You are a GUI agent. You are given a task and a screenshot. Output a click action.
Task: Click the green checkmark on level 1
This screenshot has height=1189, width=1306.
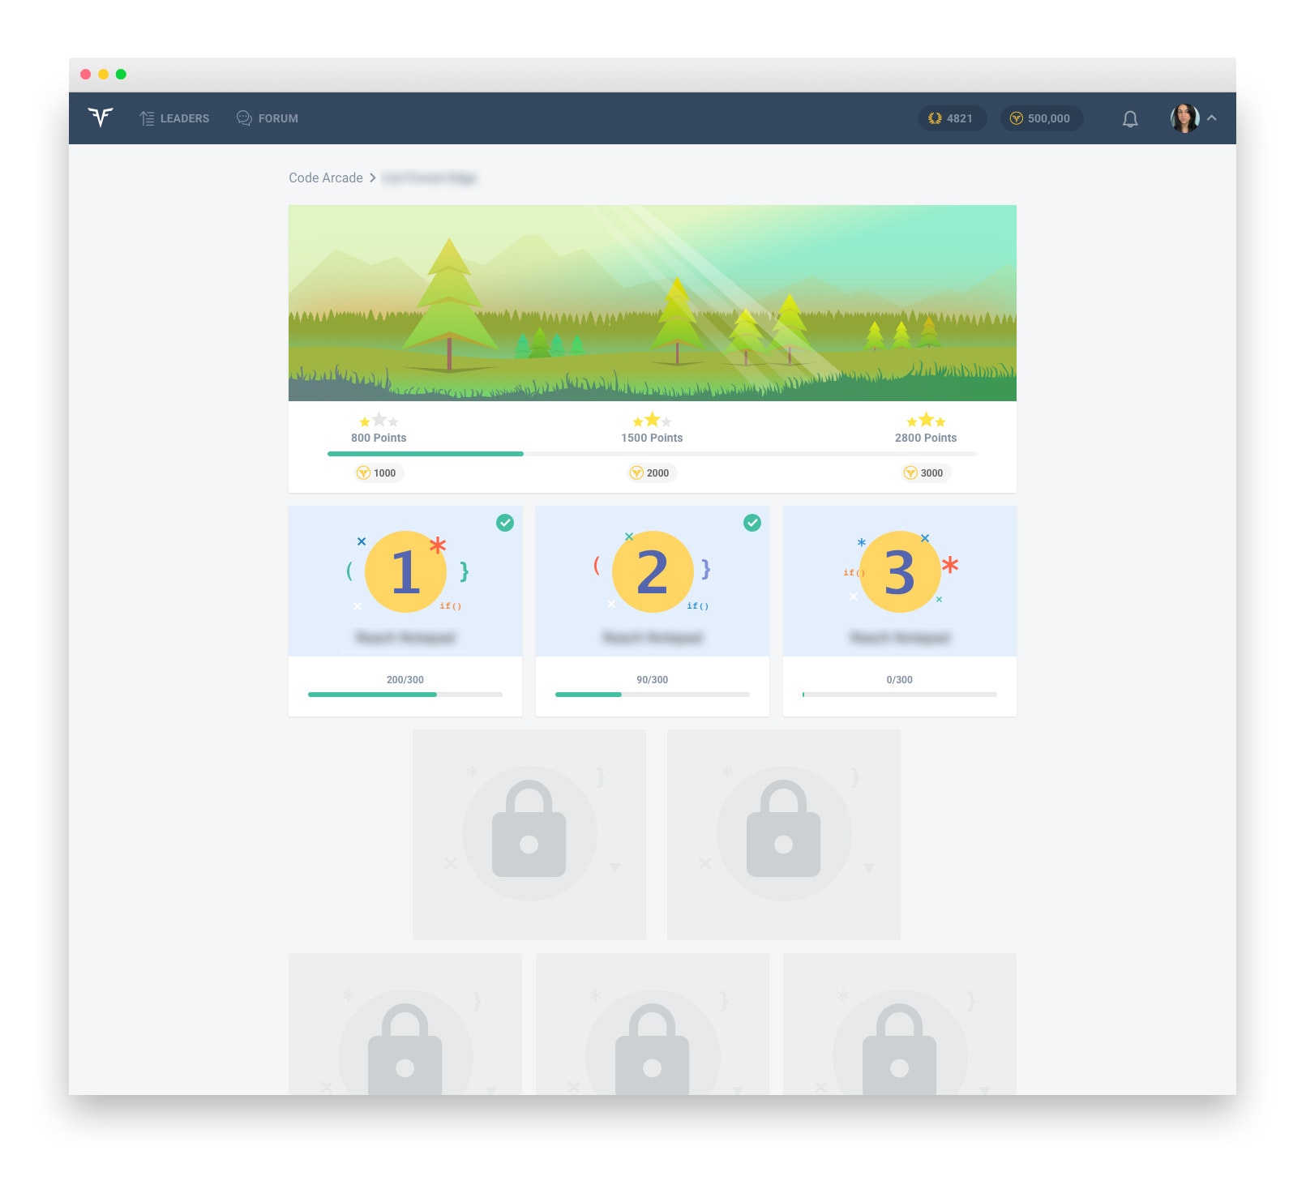tap(505, 524)
